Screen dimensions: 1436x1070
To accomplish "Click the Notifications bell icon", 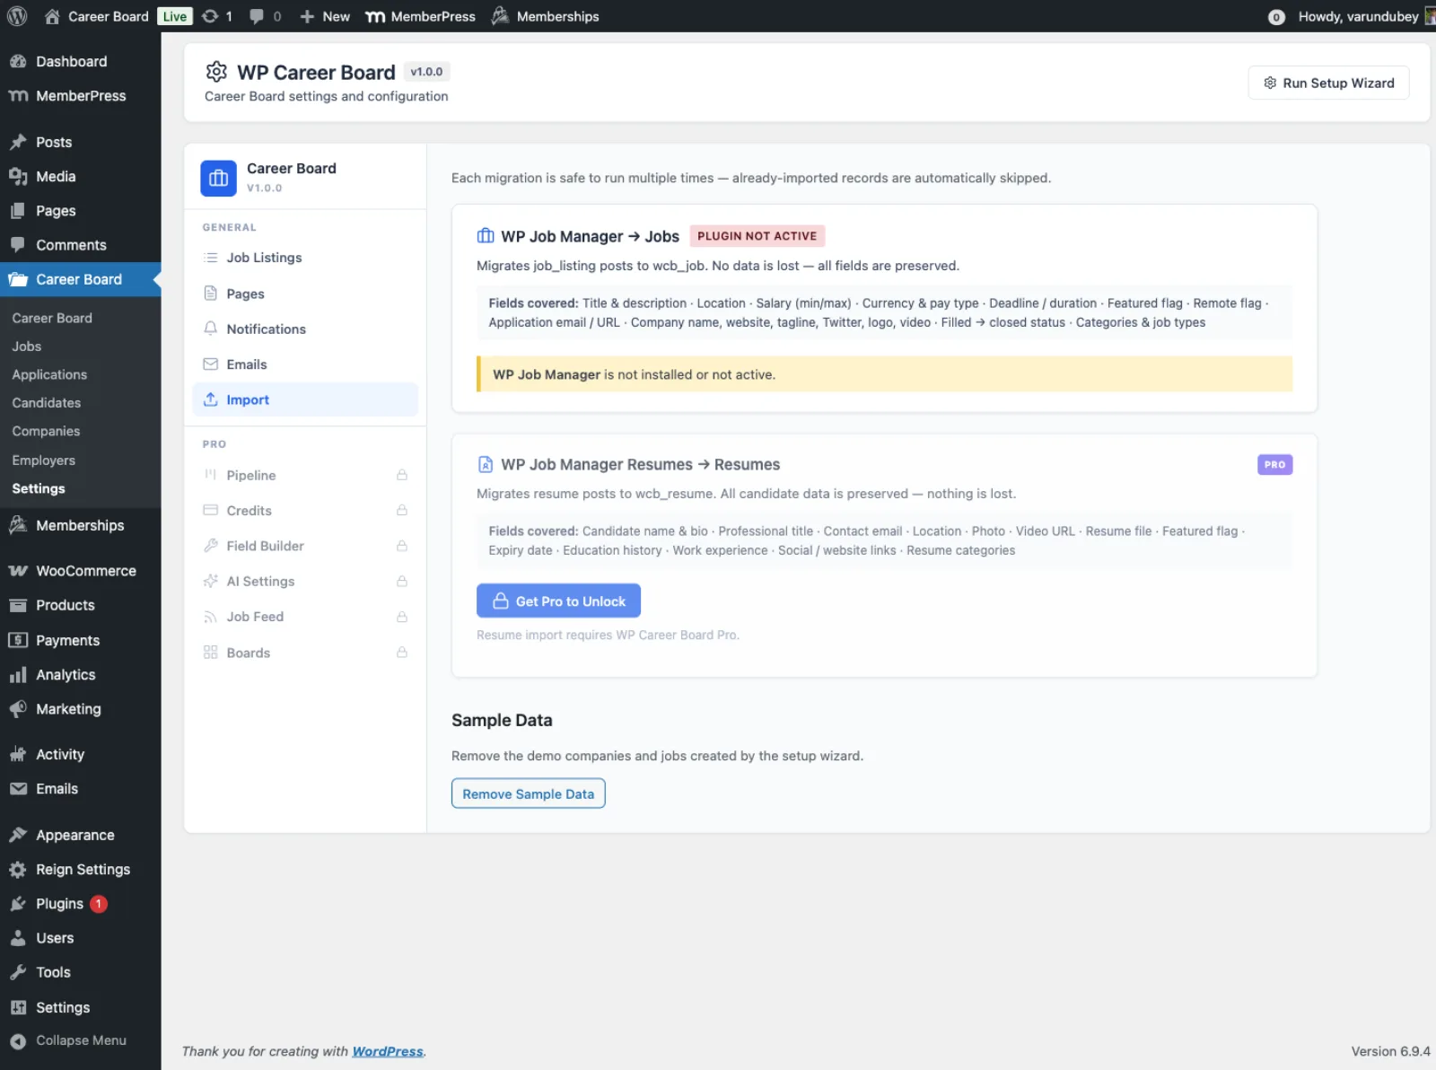I will [211, 329].
